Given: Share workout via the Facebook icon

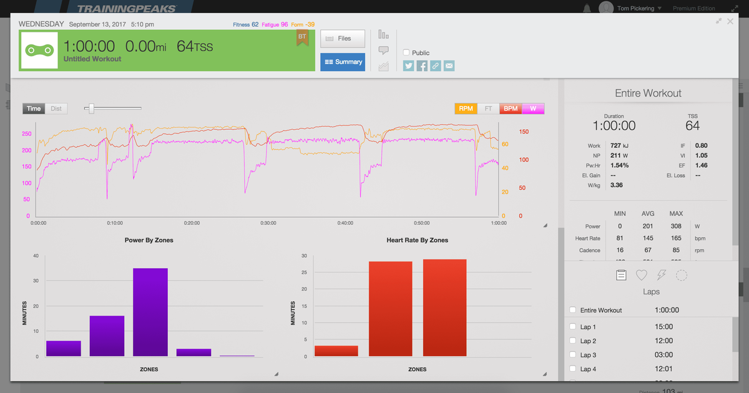Looking at the screenshot, I should [x=422, y=65].
